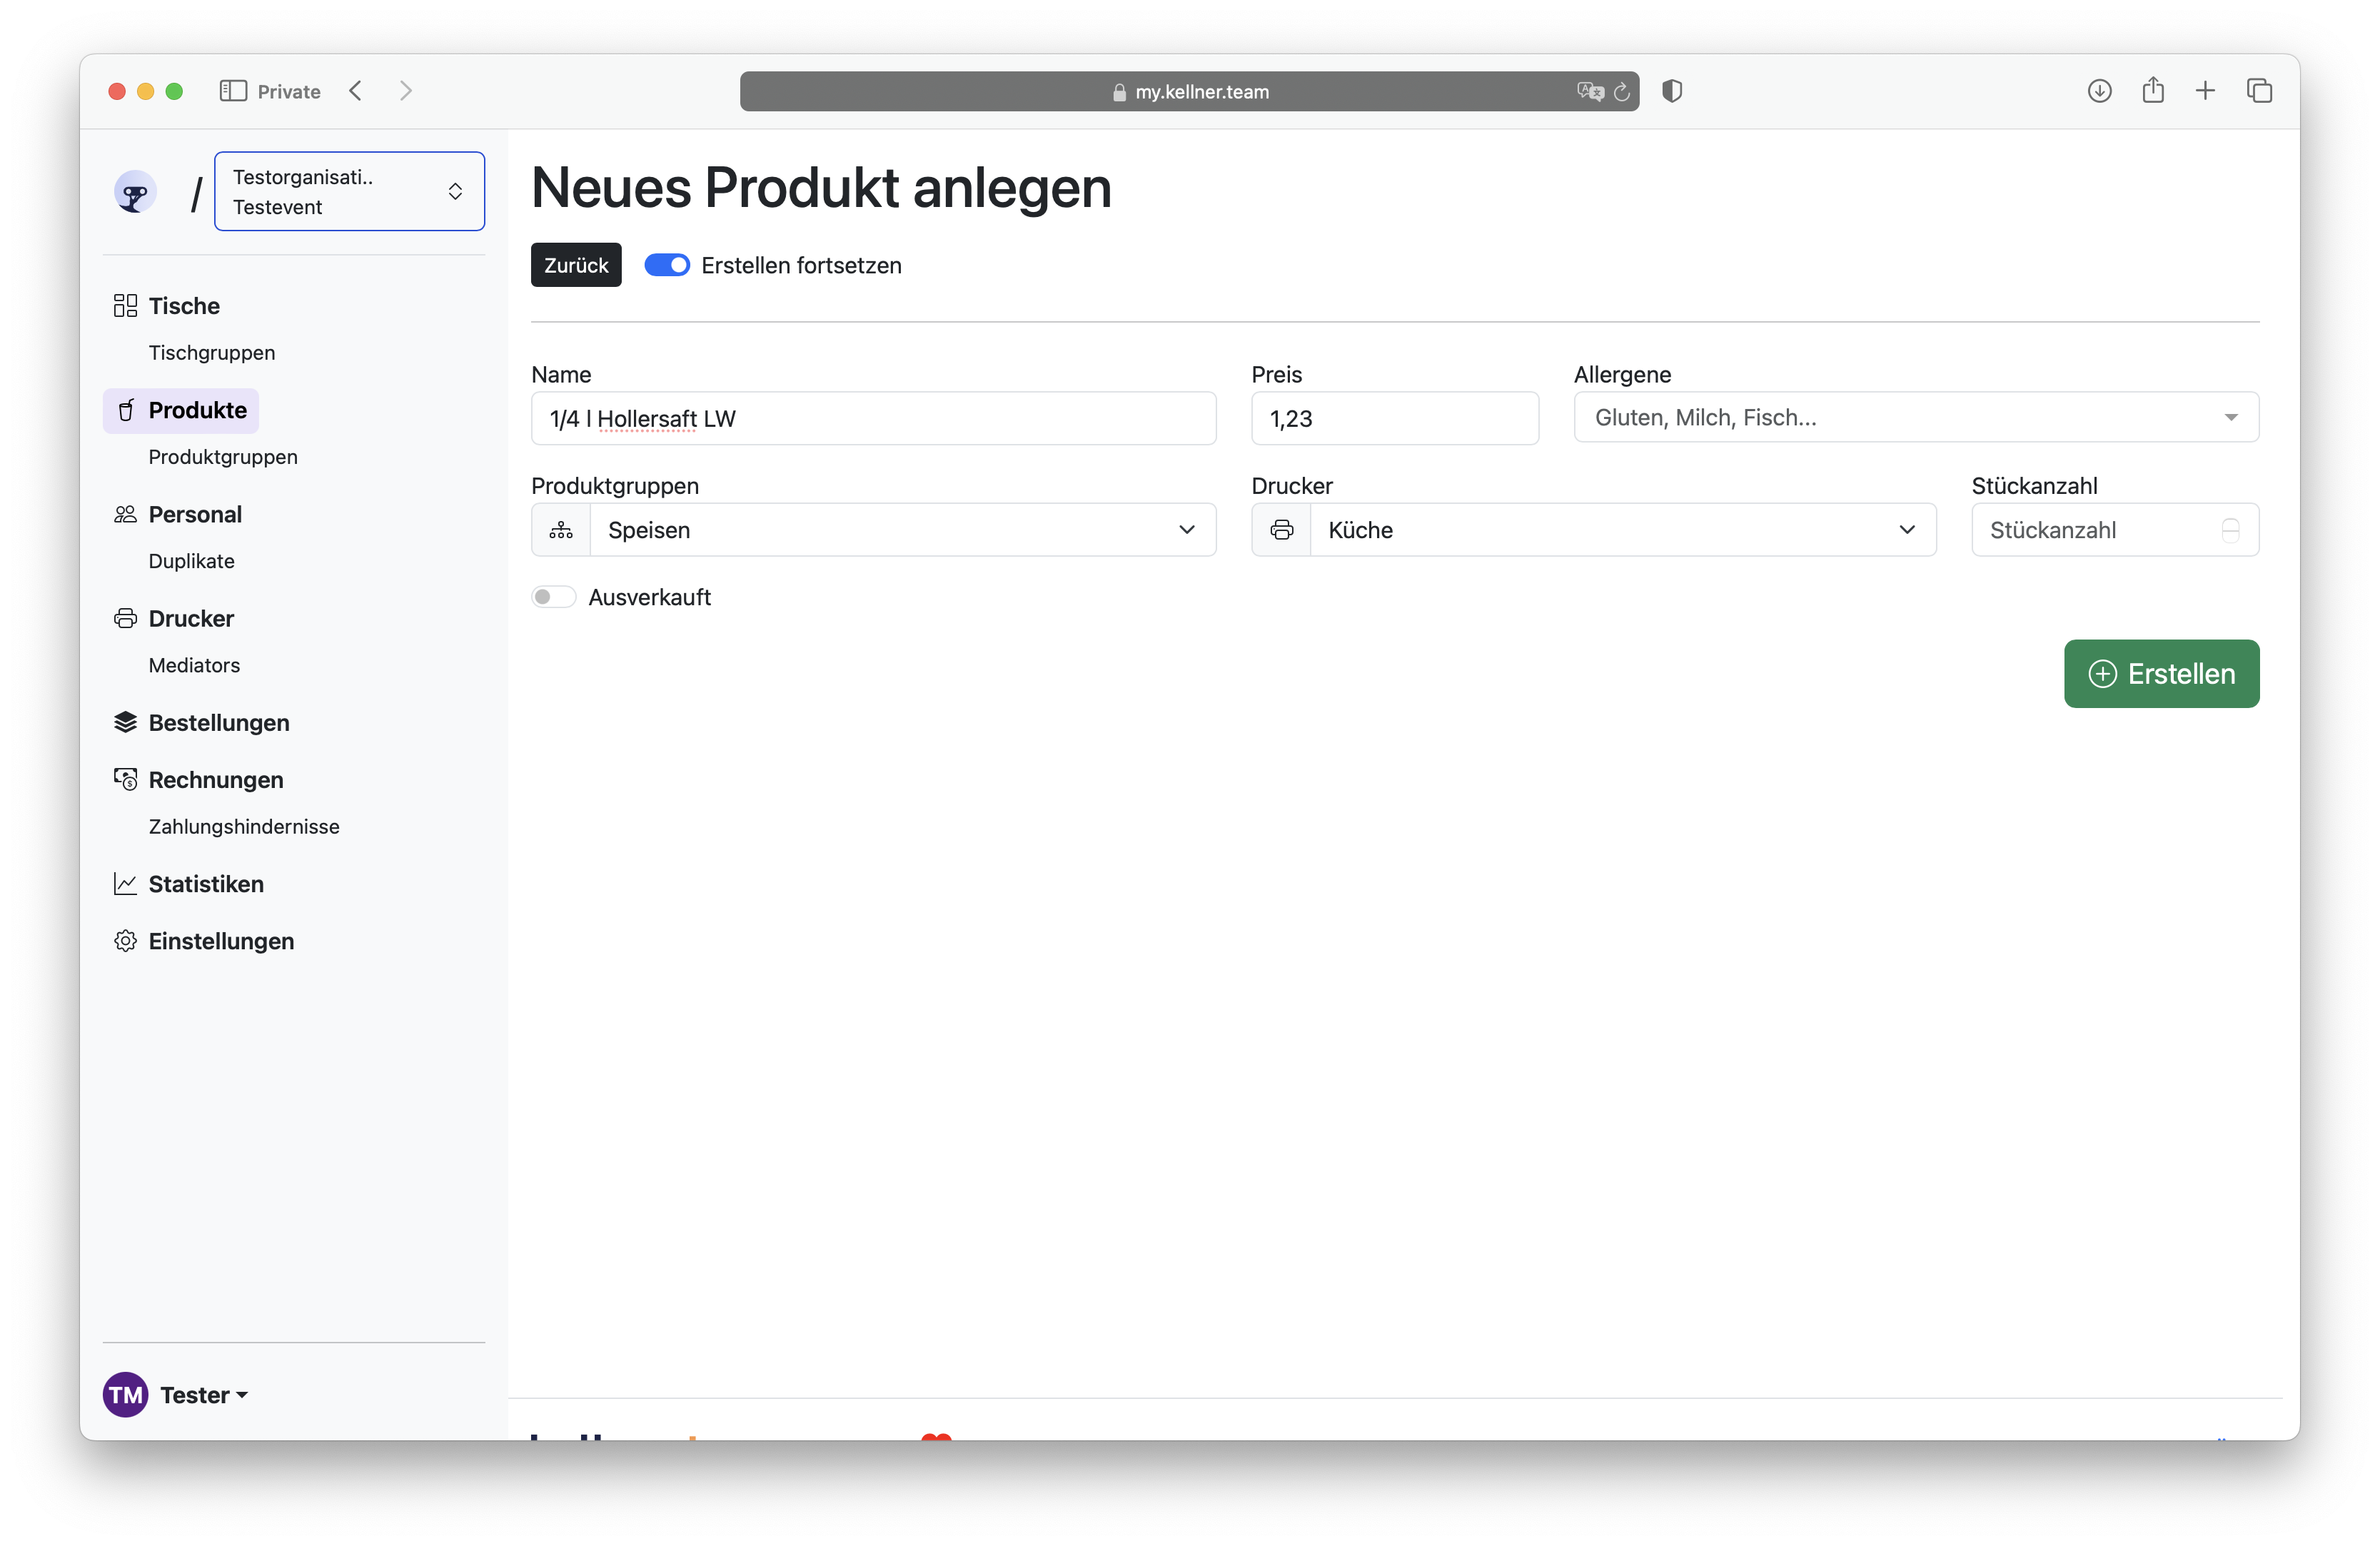Click the kellner.team logo avatar in sidebar
This screenshot has width=2380, height=1546.
(x=135, y=191)
